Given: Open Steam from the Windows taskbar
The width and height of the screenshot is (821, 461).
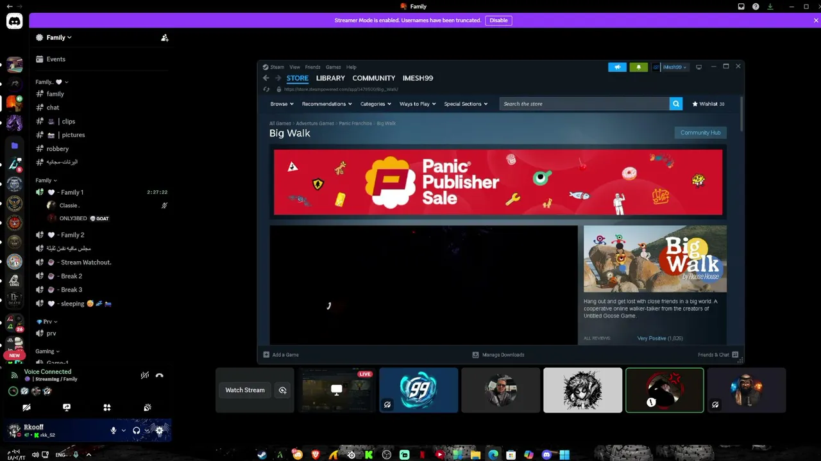Looking at the screenshot, I should (x=262, y=455).
